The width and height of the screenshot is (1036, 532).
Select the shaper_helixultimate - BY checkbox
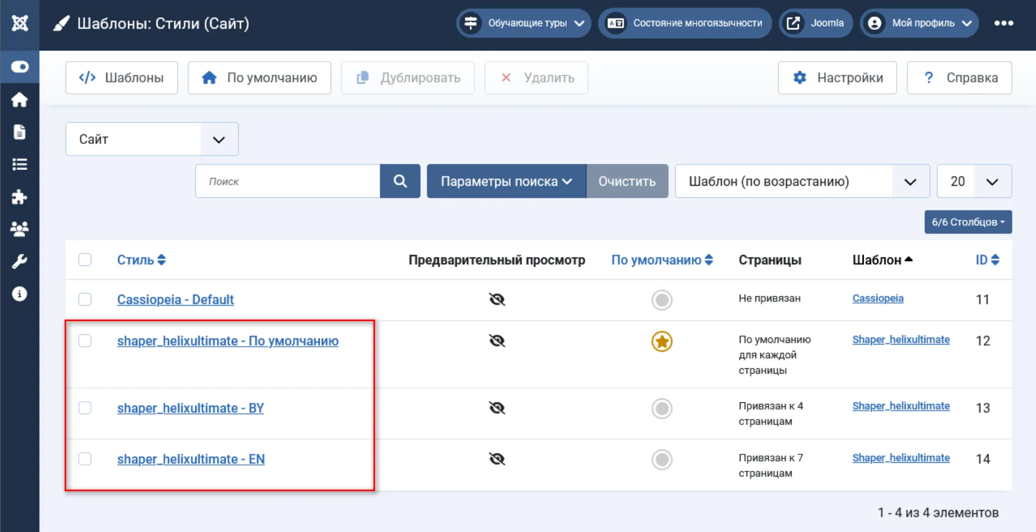click(85, 408)
